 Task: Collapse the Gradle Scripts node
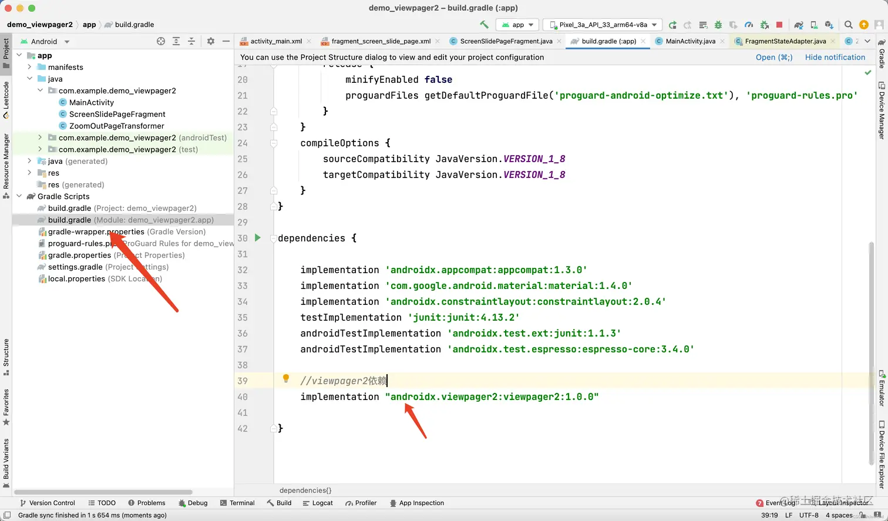pos(19,196)
